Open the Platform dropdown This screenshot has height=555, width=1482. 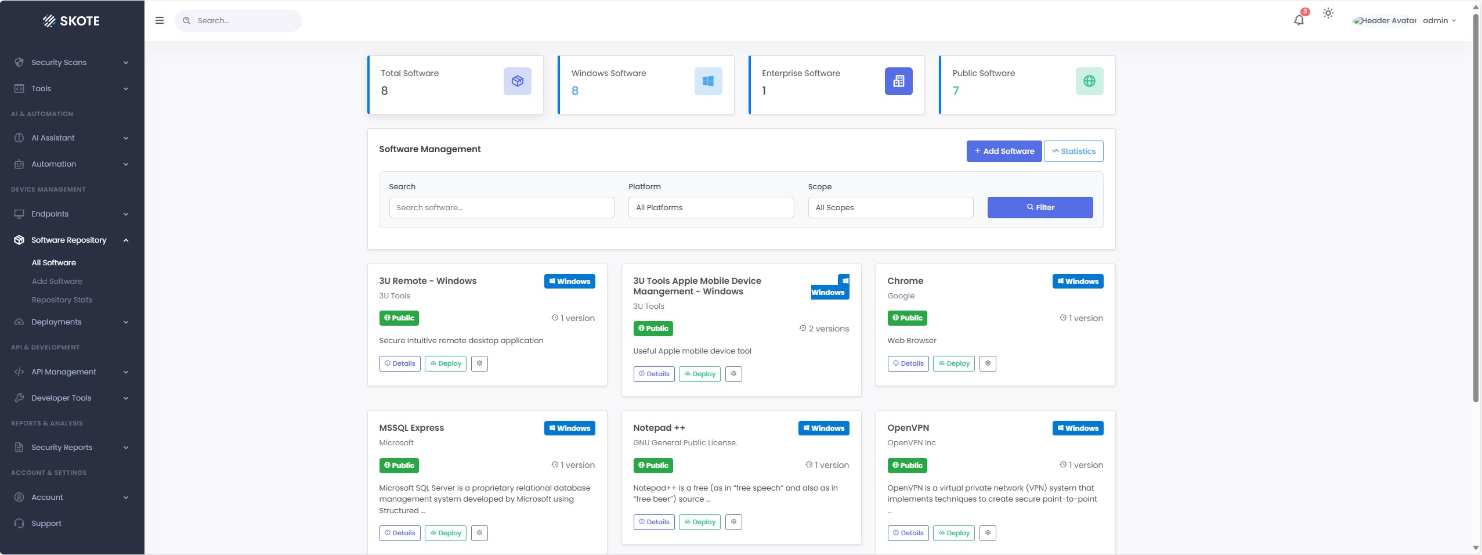coord(711,208)
